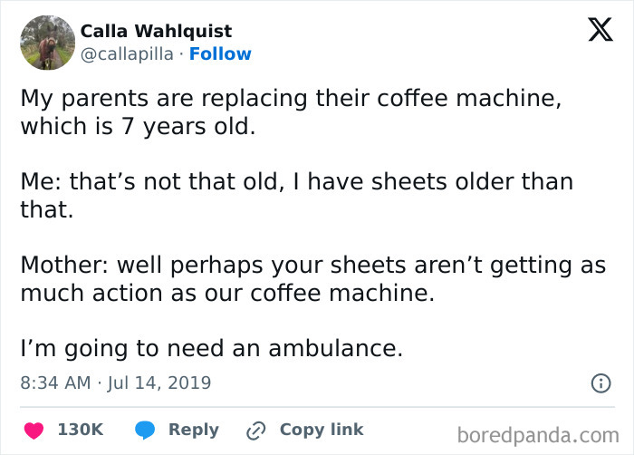
Task: Click the divider line above the likes row
Action: (317, 407)
